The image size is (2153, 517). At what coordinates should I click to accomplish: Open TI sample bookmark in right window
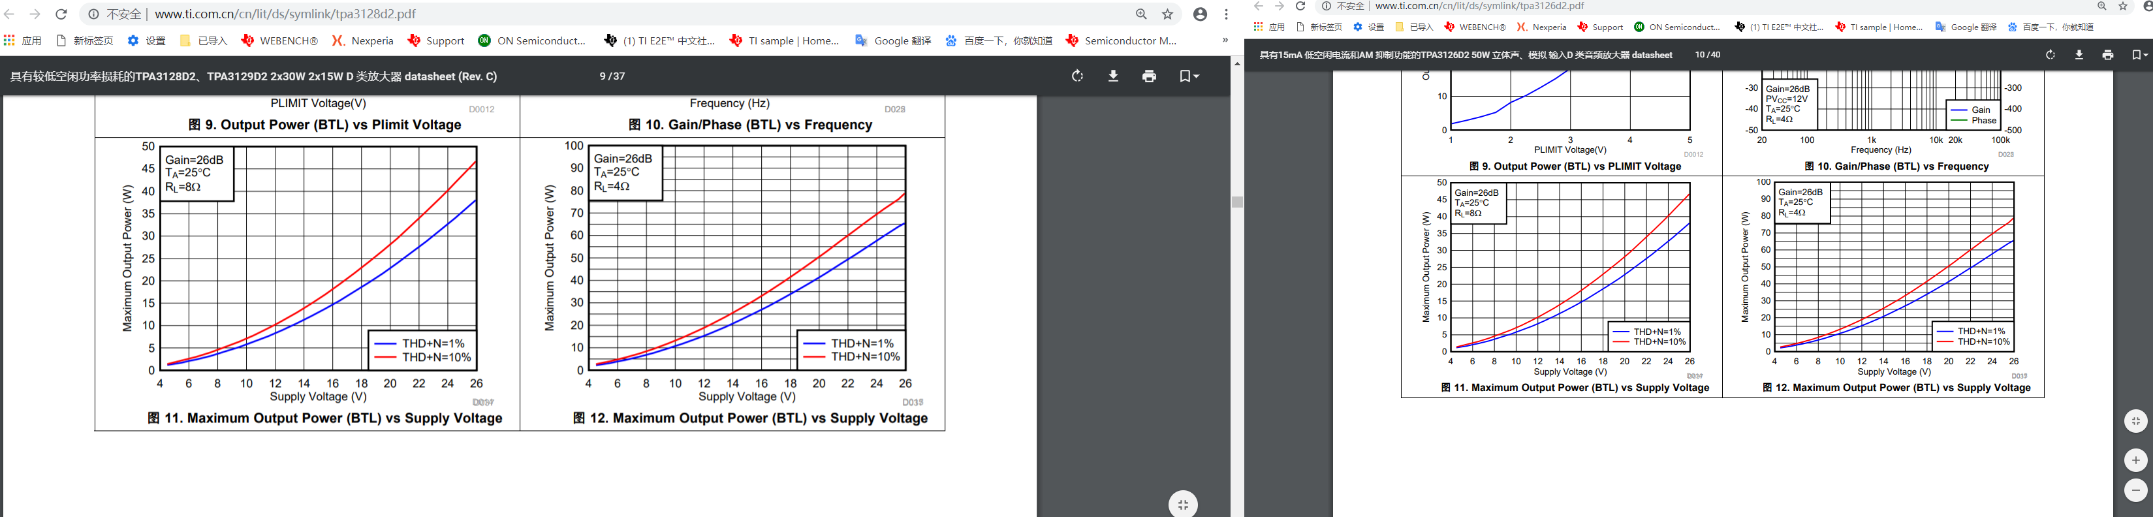tap(1879, 27)
